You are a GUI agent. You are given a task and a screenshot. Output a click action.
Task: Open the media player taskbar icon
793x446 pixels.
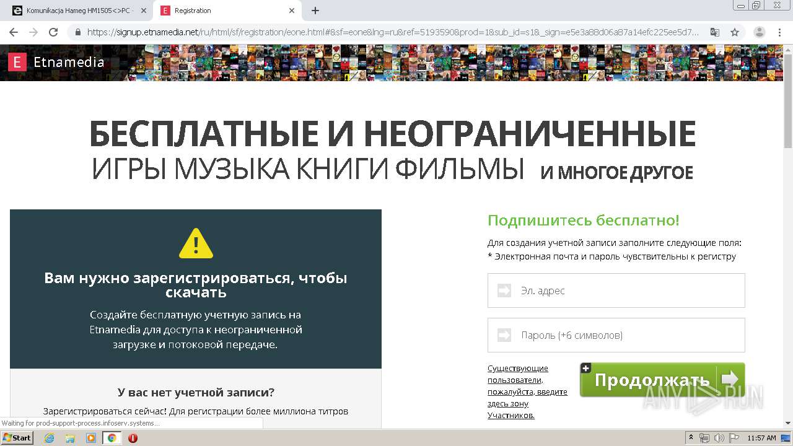click(91, 438)
